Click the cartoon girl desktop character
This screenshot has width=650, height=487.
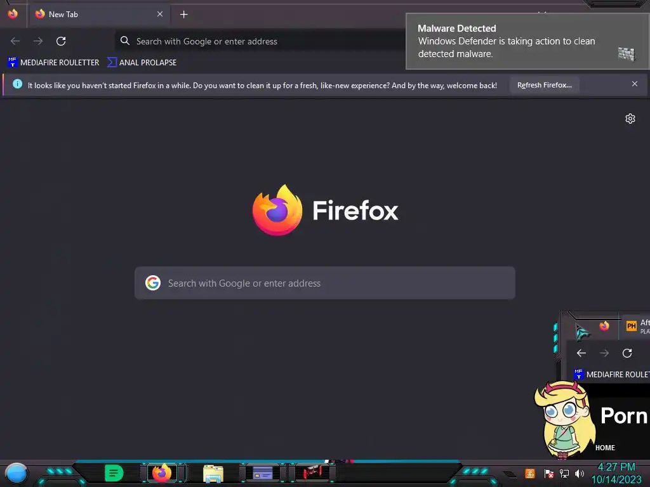point(565,420)
